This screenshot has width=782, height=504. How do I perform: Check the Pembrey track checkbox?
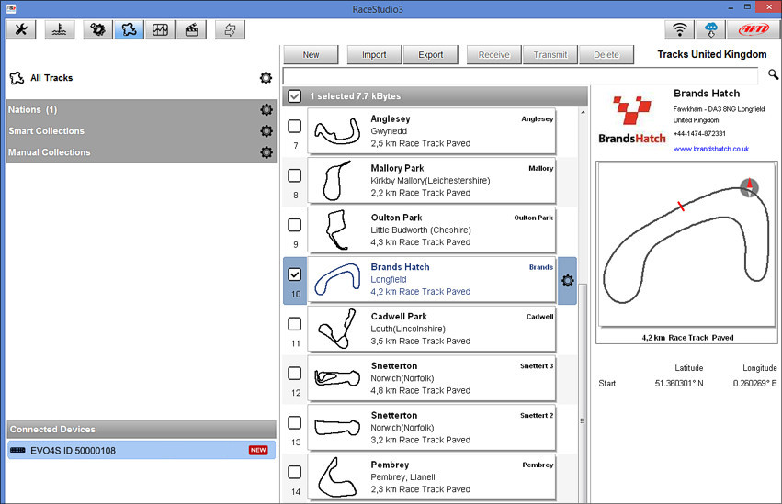point(295,472)
